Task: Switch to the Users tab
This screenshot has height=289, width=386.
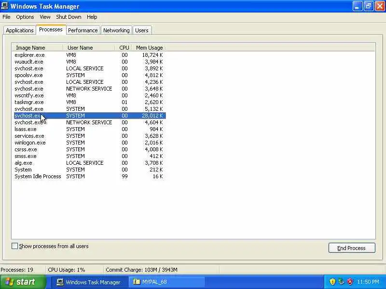Action: tap(142, 30)
